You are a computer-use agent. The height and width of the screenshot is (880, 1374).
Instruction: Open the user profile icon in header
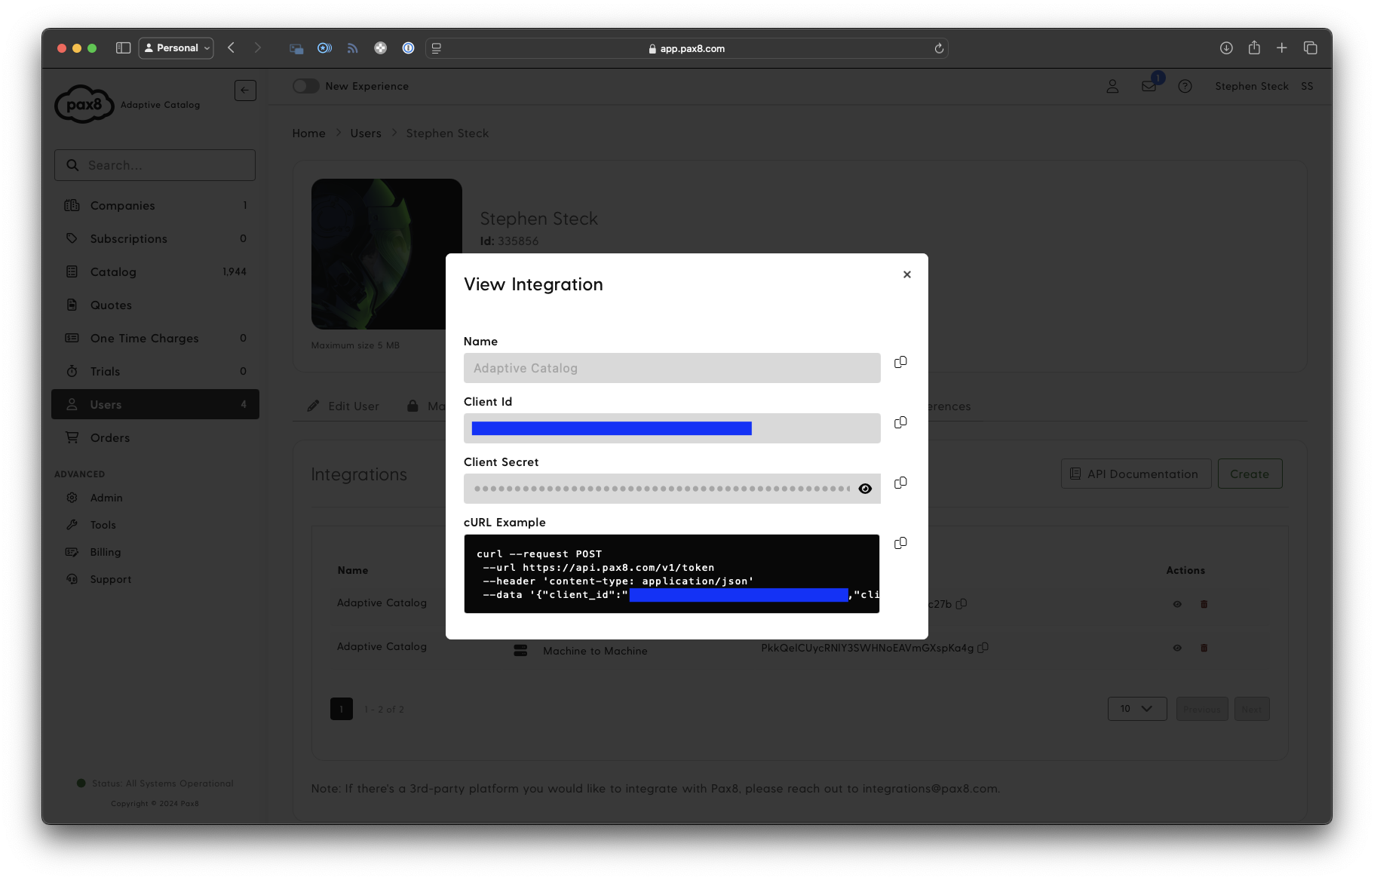(1112, 87)
